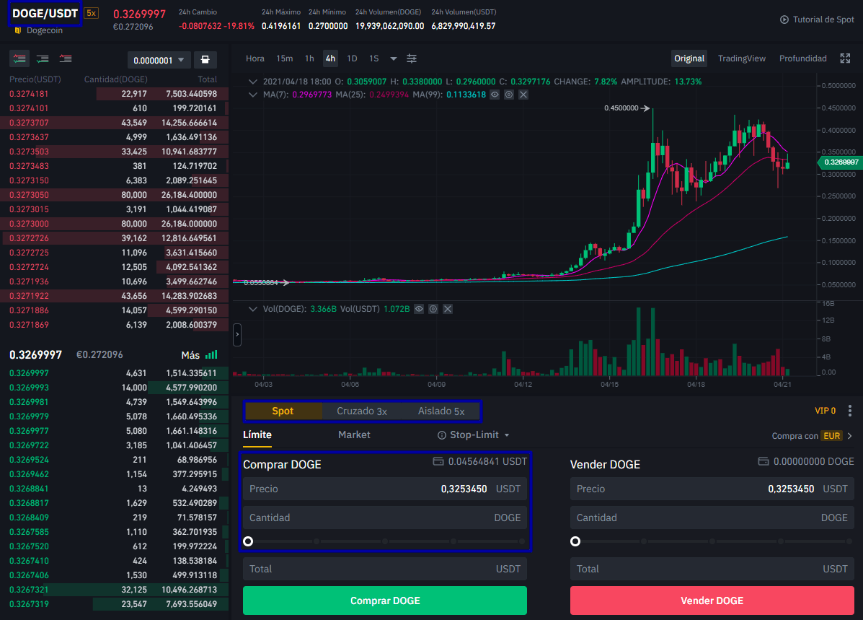Viewport: 863px width, 620px height.
Task: Open the 0.0000001 price precision dropdown
Action: pos(159,61)
